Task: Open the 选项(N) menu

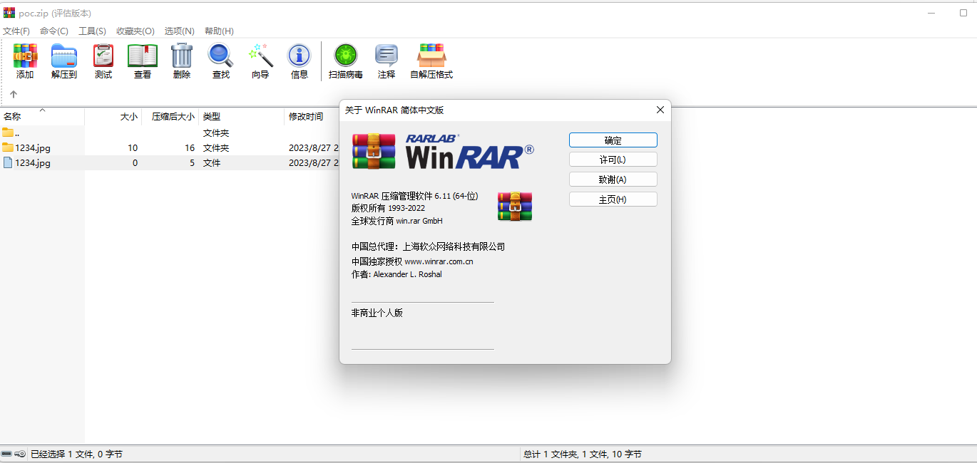Action: tap(179, 31)
